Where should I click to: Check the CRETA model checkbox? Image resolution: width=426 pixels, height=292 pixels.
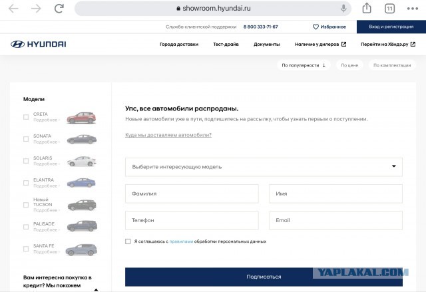pos(26,117)
